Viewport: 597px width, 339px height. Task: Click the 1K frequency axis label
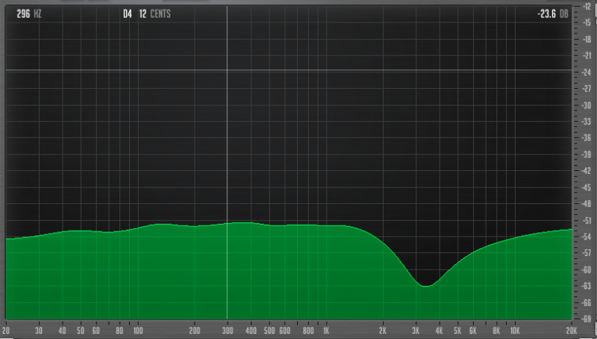(x=325, y=330)
